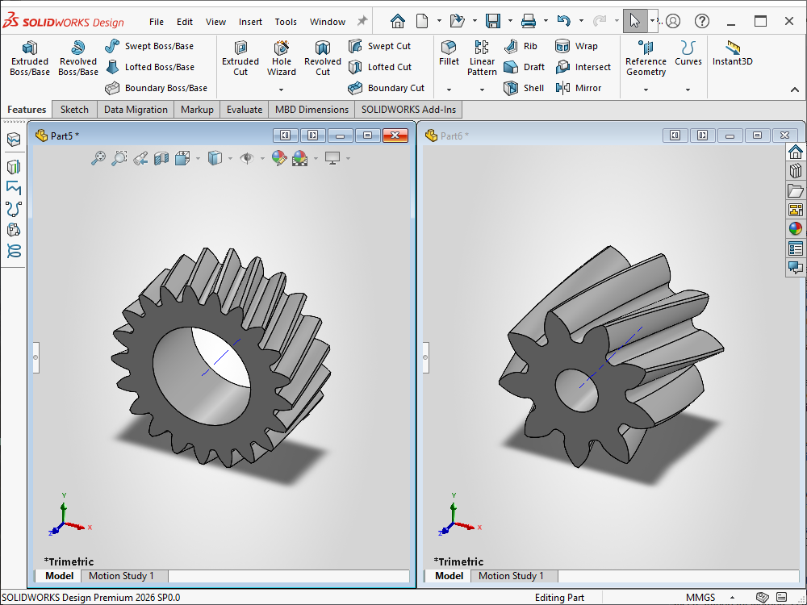Click Zoom to Fit in Part5 viewport
Screen dimensions: 807x605
pyautogui.click(x=98, y=158)
